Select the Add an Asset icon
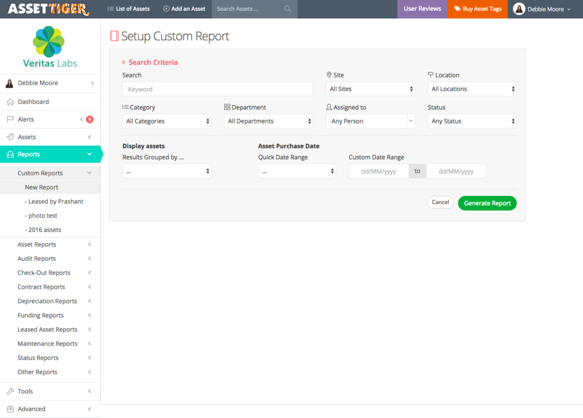 [165, 9]
